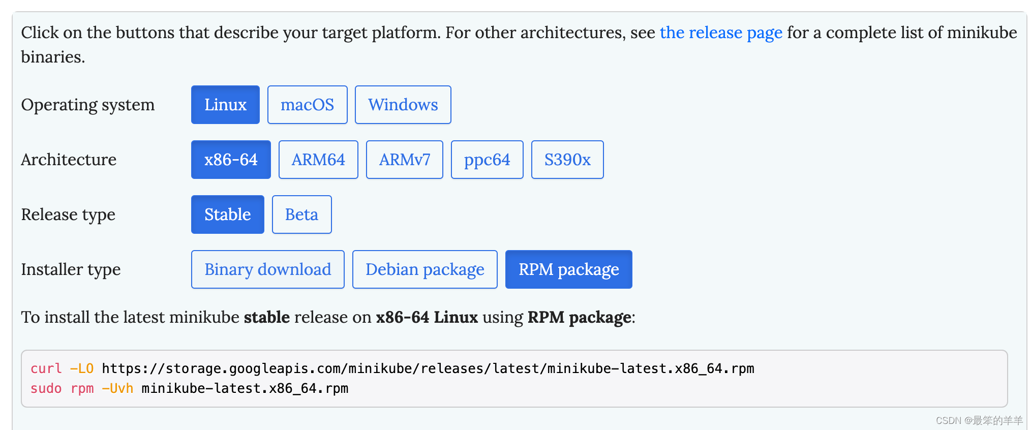Click the Installer type label
The image size is (1031, 430).
71,270
